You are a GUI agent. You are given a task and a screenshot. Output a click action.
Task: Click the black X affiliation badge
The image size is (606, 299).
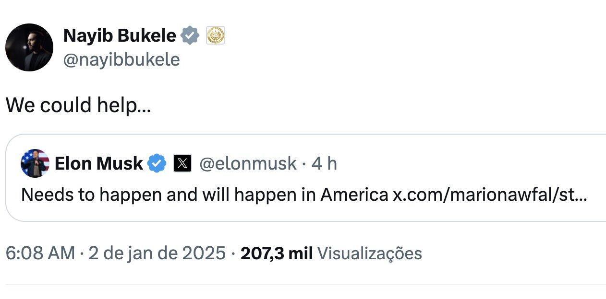click(182, 164)
